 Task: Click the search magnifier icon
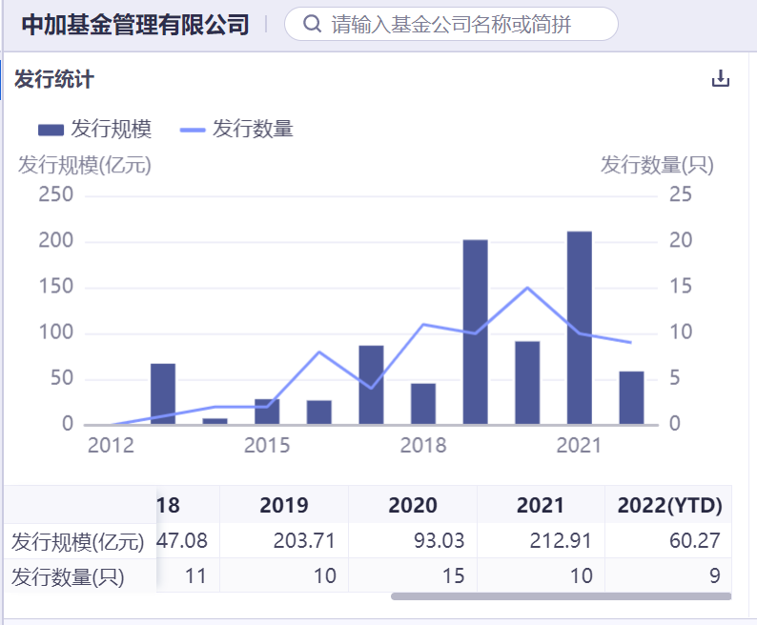pyautogui.click(x=312, y=24)
